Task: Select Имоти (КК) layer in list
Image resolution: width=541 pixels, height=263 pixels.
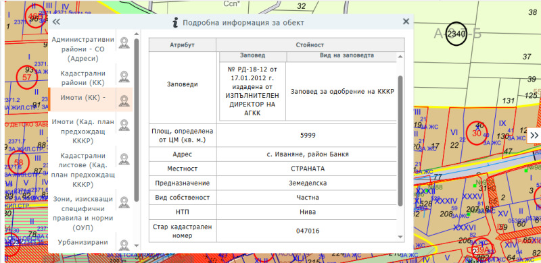Action: click(83, 98)
